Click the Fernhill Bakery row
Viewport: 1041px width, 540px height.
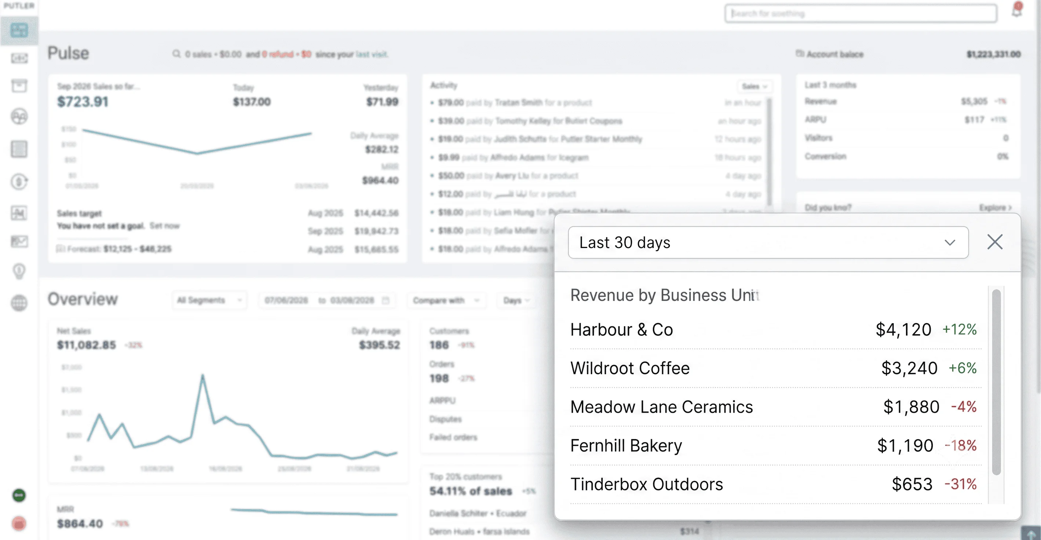[775, 446]
